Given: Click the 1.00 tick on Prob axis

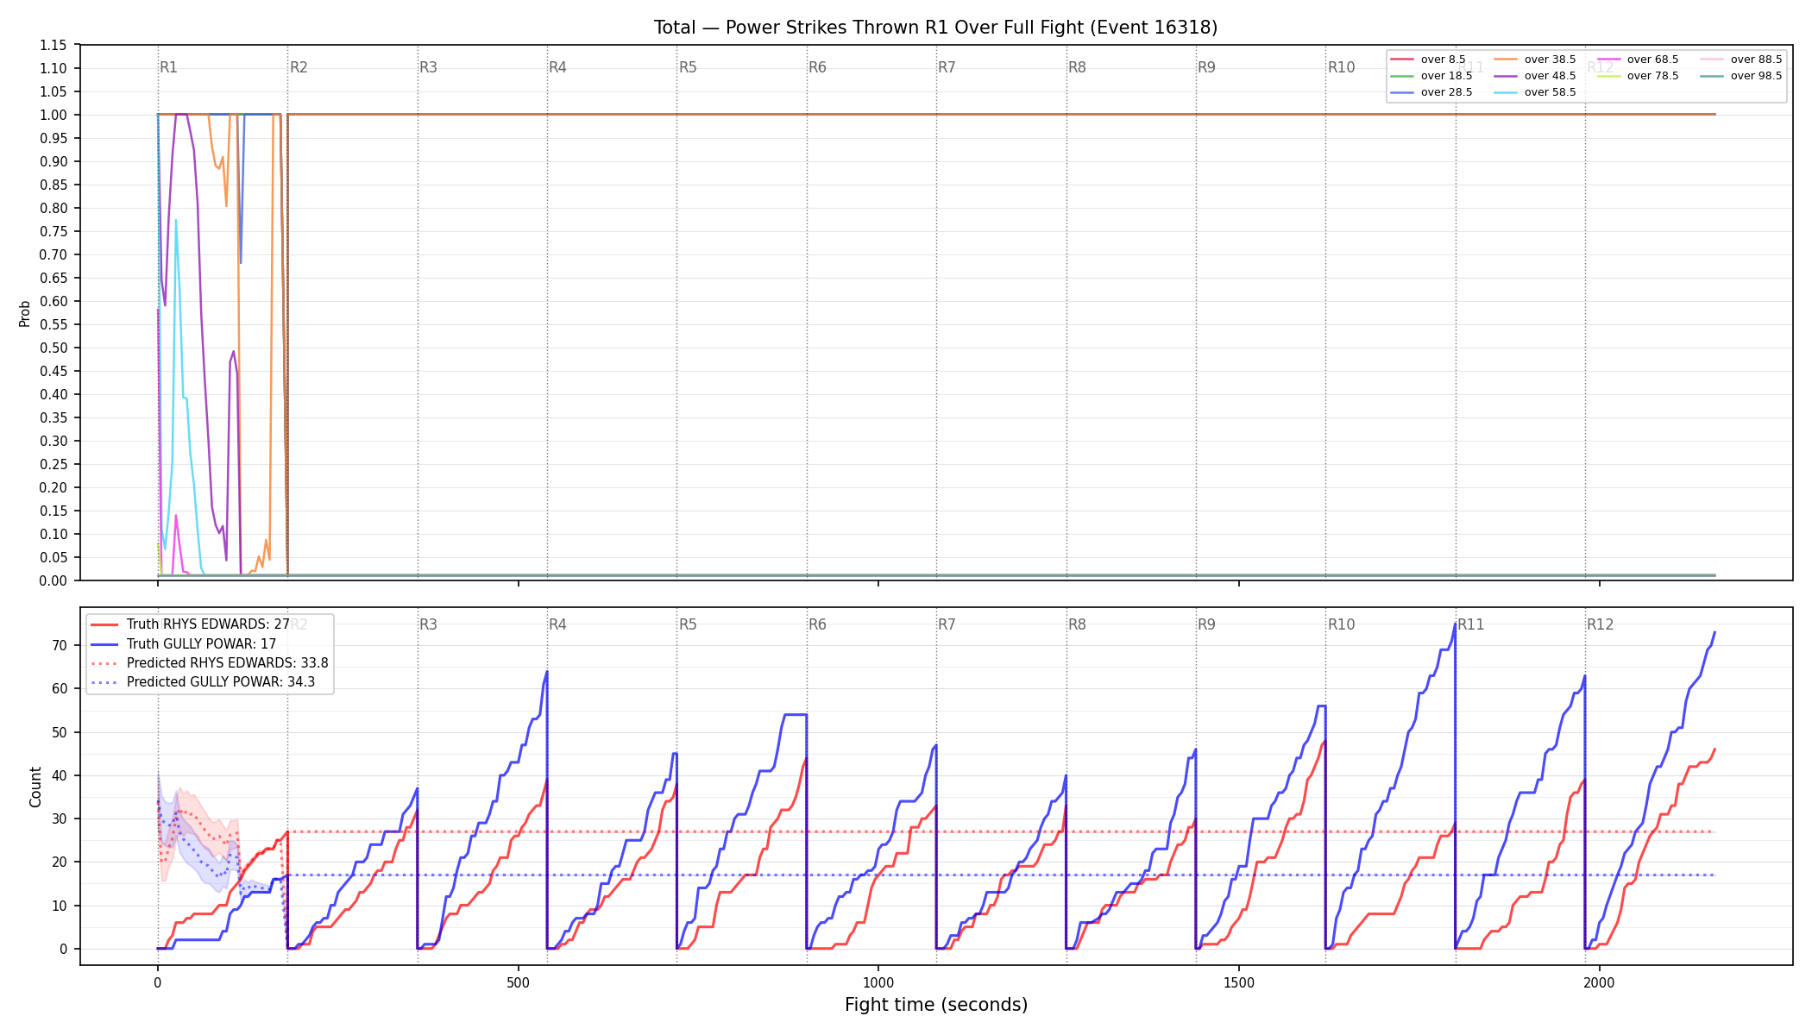Looking at the screenshot, I should coord(53,115).
